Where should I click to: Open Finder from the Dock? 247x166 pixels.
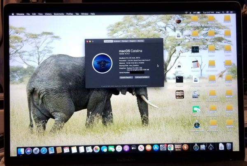(x=21, y=151)
